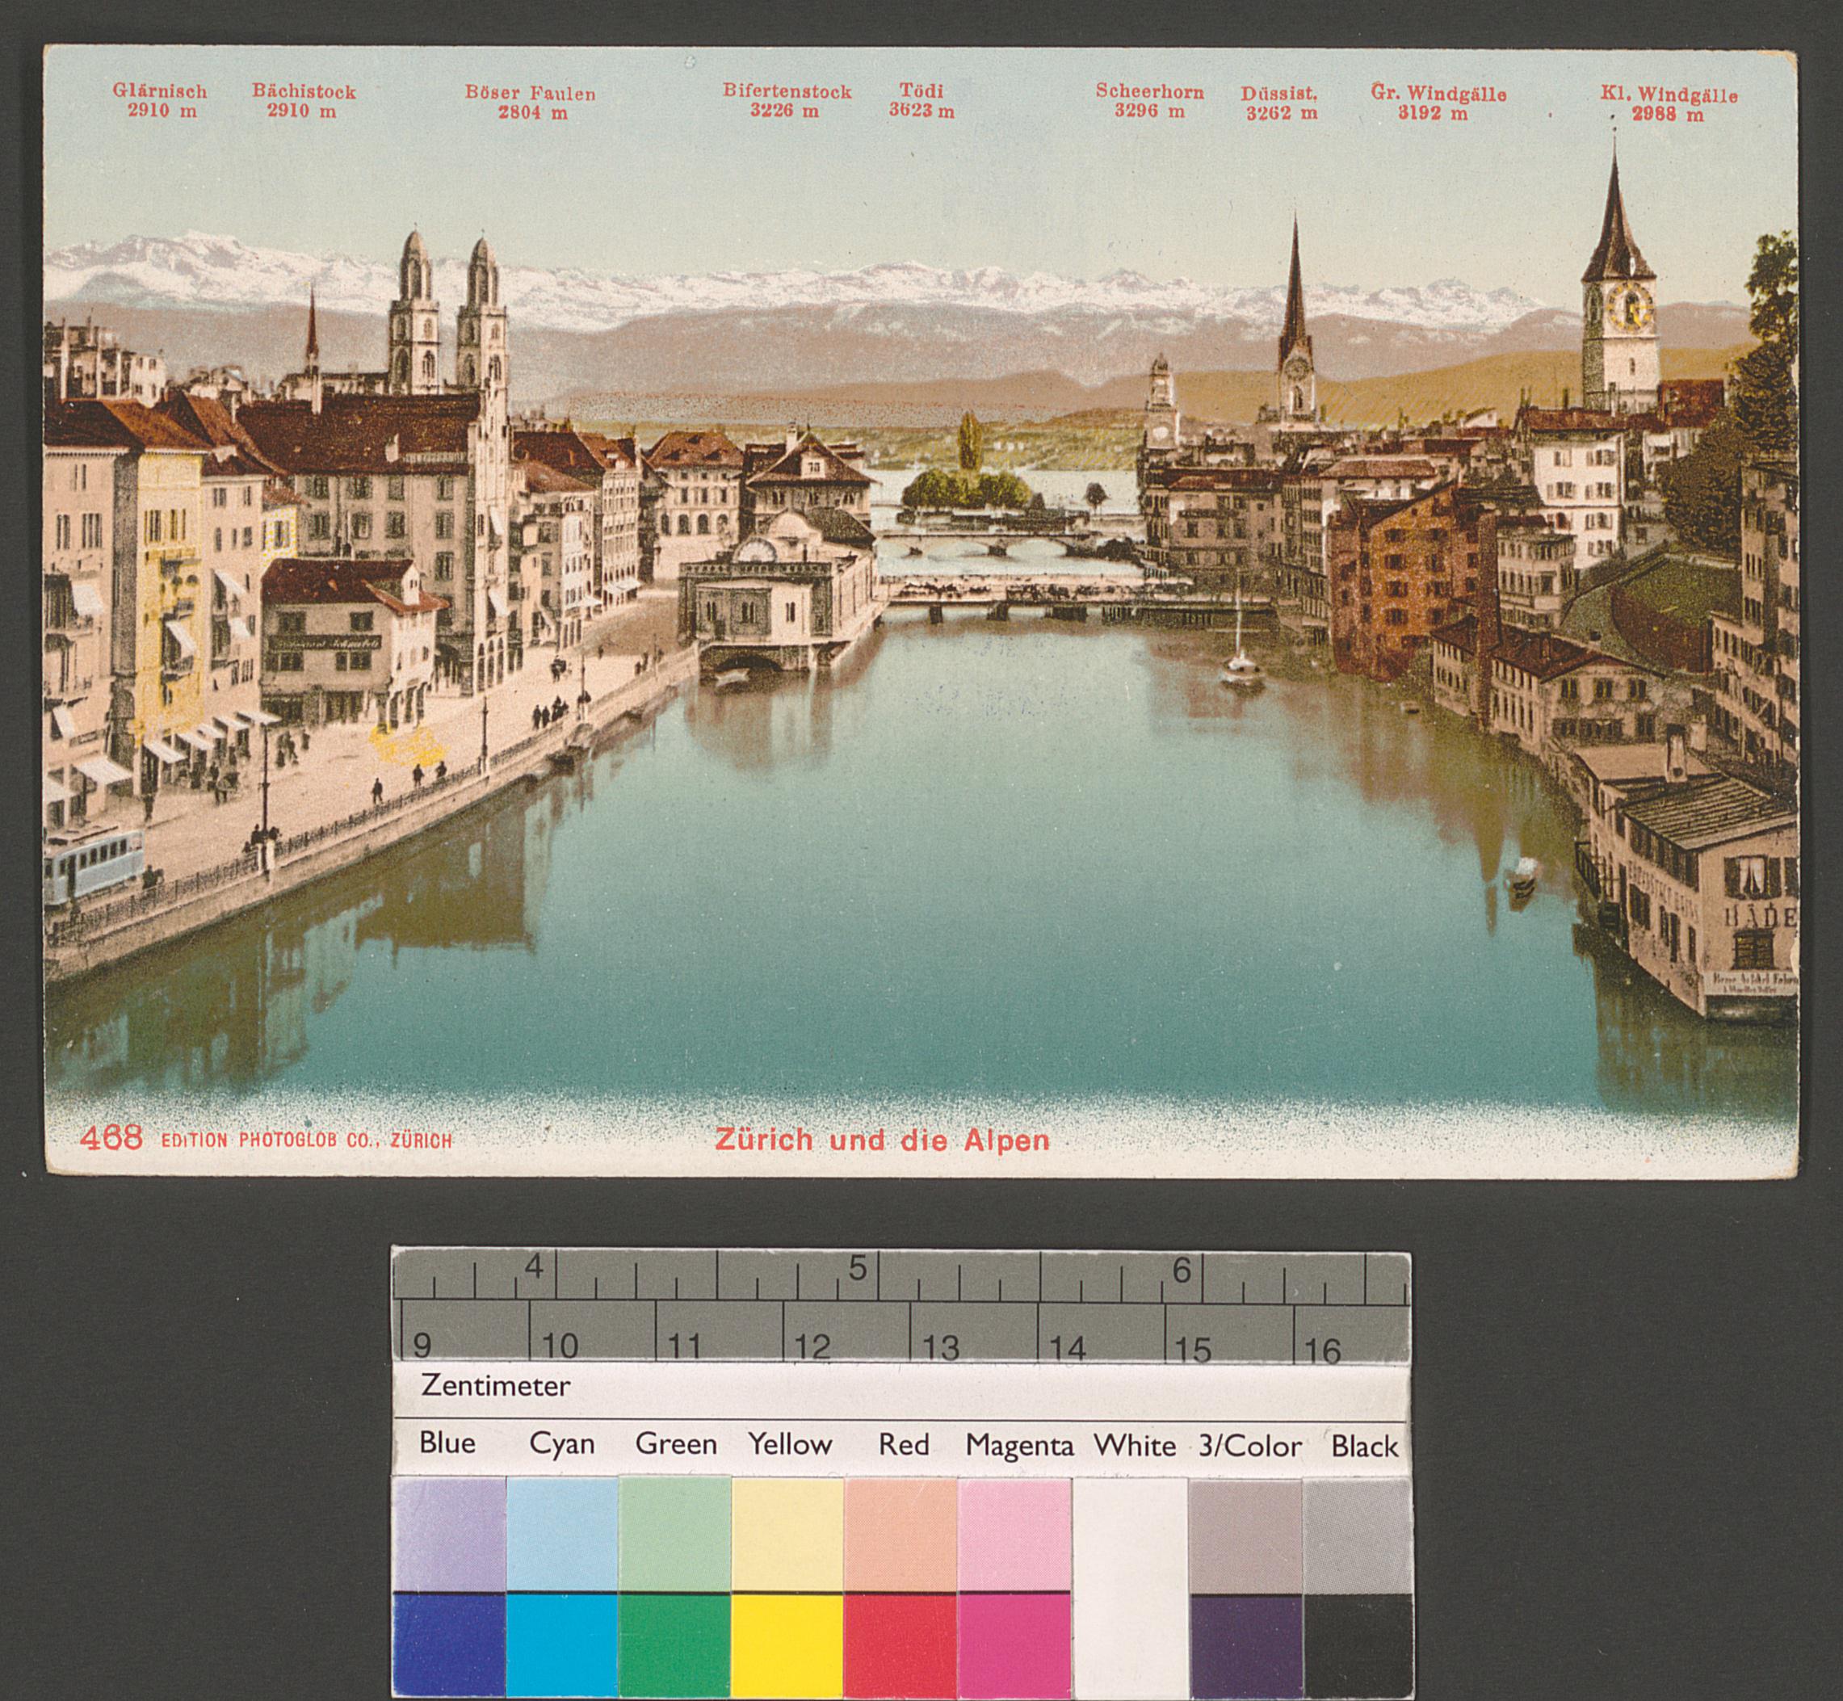Pick the saturated red swatch

coord(901,1646)
